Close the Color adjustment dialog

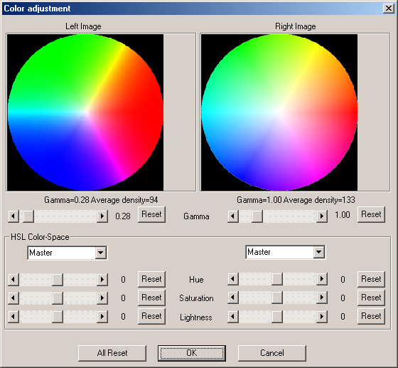click(x=388, y=9)
